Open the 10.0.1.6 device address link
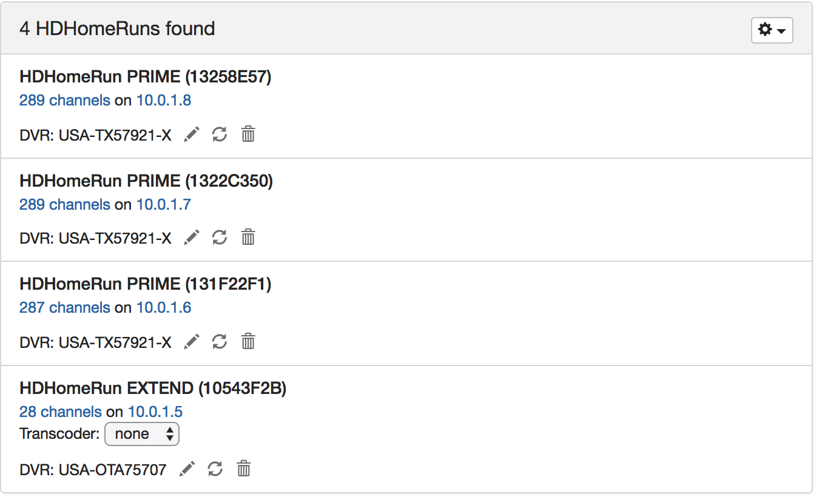Screen dimensions: 825x497 (164, 308)
